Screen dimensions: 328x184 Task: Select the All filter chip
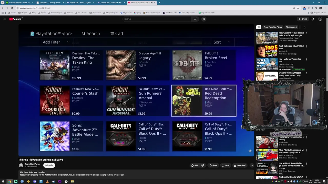[259, 27]
